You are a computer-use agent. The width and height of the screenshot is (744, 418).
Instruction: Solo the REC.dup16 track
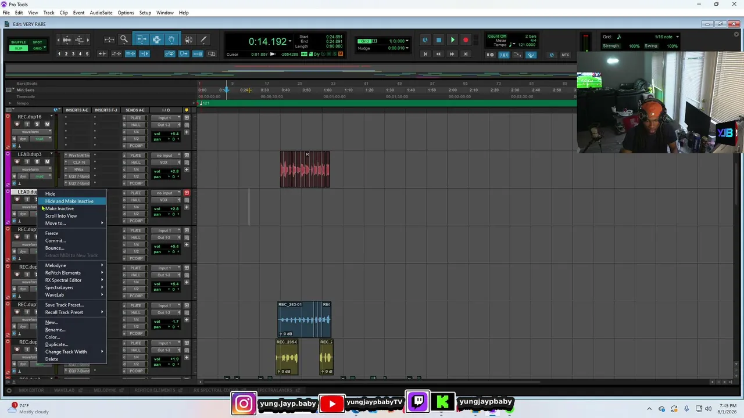(x=37, y=124)
